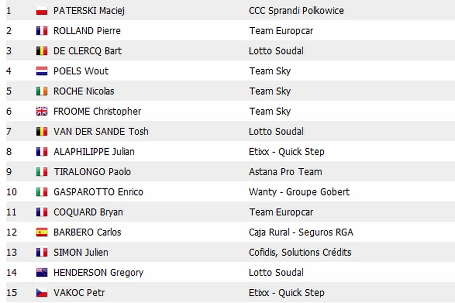455x303 pixels.
Task: Open team Wanty - Groupe Gobert
Action: coord(299,192)
